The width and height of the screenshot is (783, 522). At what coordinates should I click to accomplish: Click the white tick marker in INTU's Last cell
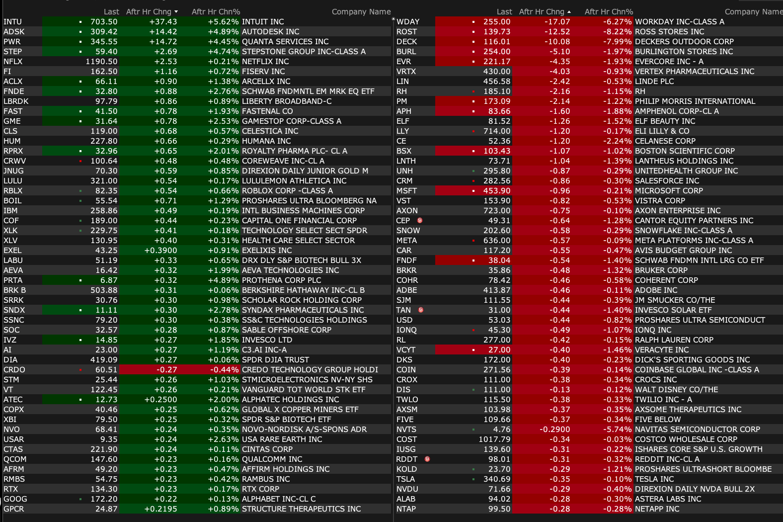80,22
